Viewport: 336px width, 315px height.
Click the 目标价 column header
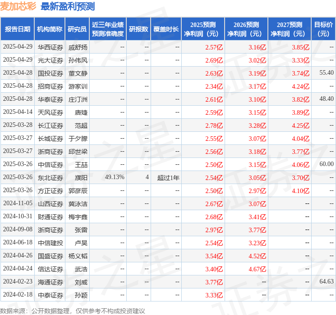323,29
